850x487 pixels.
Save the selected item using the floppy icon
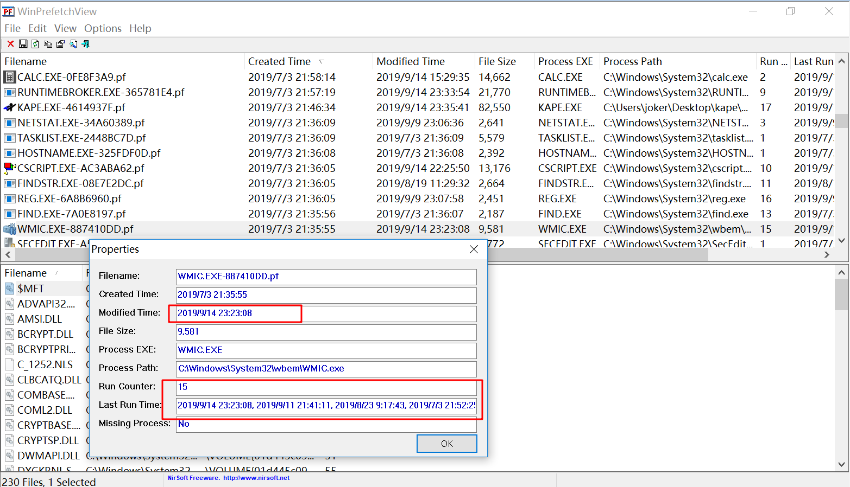[23, 43]
